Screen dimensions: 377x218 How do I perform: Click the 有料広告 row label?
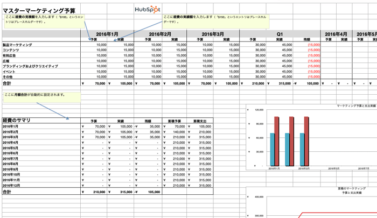(x=9, y=55)
